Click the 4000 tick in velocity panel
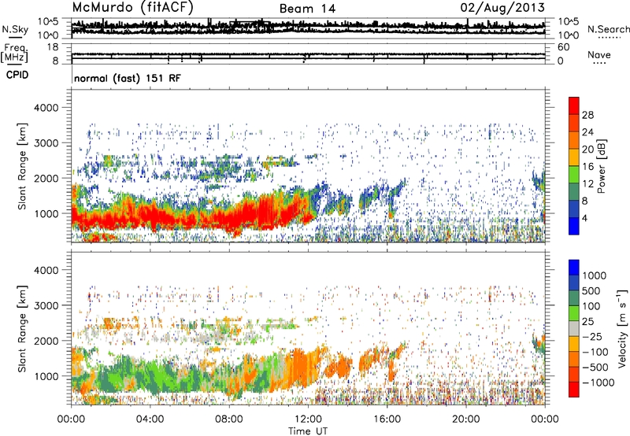Image resolution: width=630 pixels, height=436 pixels. (x=46, y=270)
